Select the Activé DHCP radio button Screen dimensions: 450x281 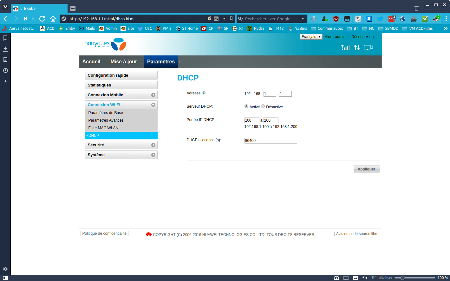(246, 106)
